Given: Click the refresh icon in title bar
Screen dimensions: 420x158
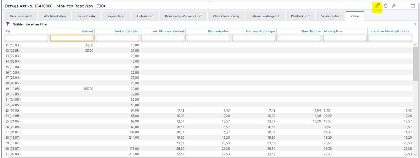Looking at the screenshot, I should [x=386, y=6].
